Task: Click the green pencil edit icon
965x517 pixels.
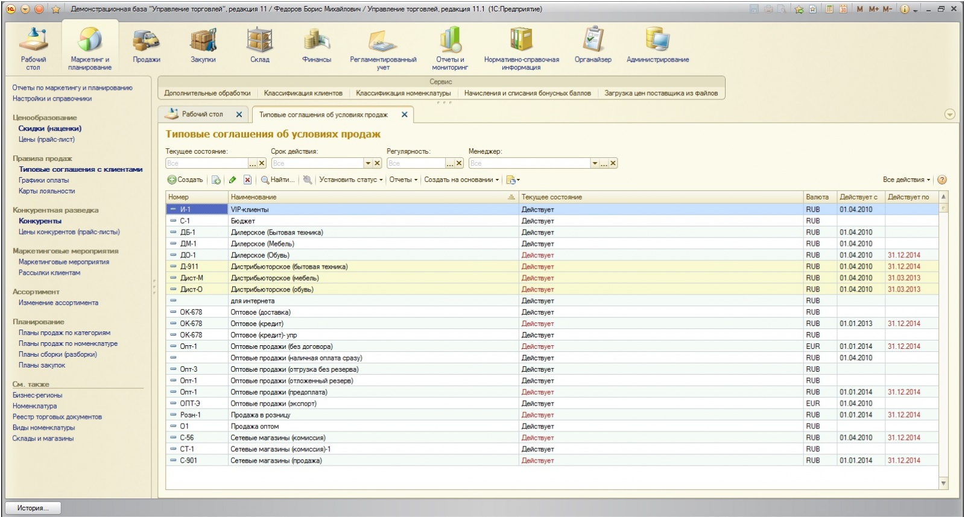Action: (x=233, y=180)
